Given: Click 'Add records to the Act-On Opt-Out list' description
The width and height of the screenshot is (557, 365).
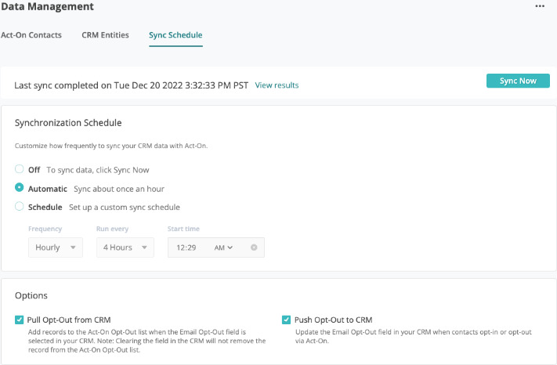Looking at the screenshot, I should [x=147, y=341].
